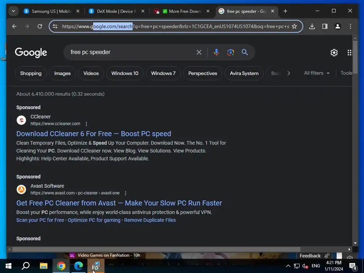Screen dimensions: 364x273
Task: Open Chrome three-dot menu
Action: 350,26
